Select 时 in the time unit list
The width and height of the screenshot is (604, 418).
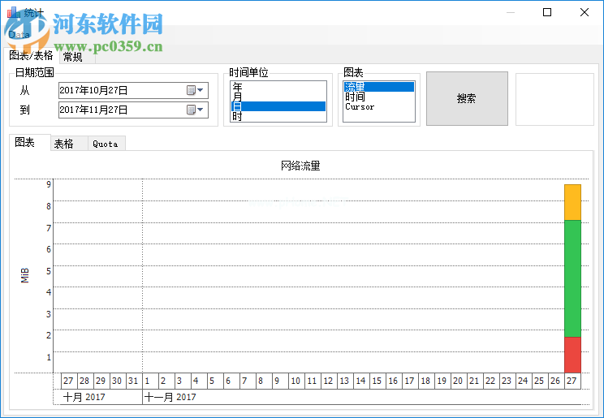click(278, 116)
